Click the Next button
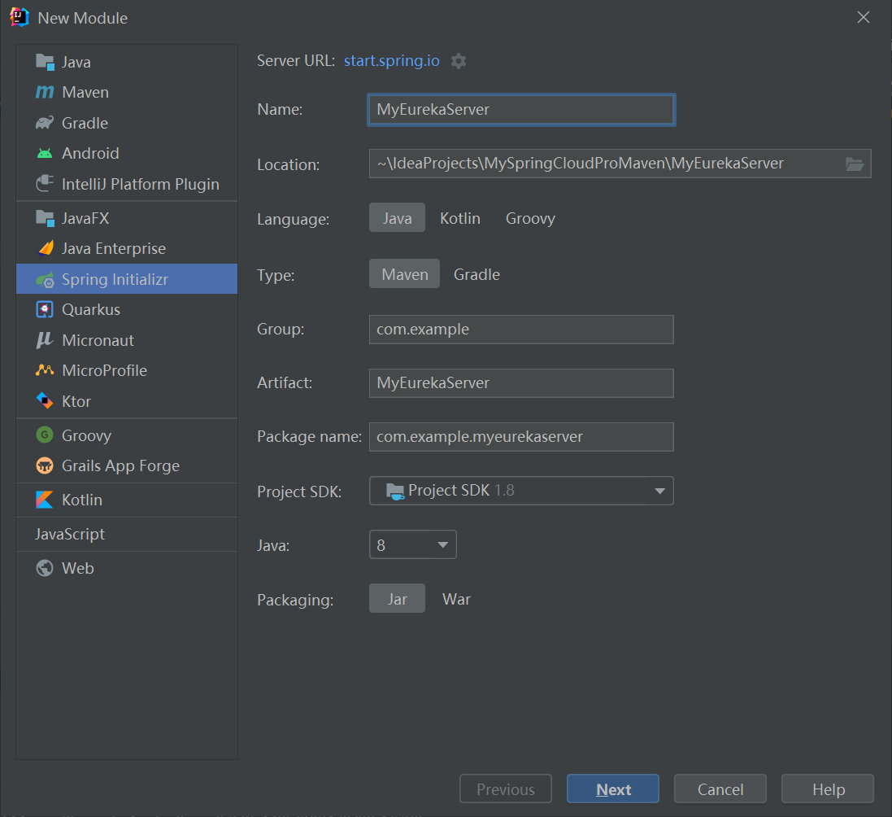 point(613,789)
